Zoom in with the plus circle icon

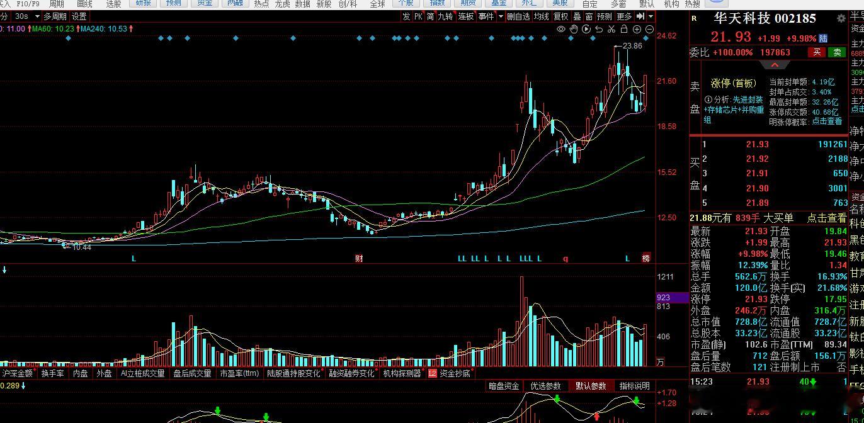pyautogui.click(x=637, y=29)
